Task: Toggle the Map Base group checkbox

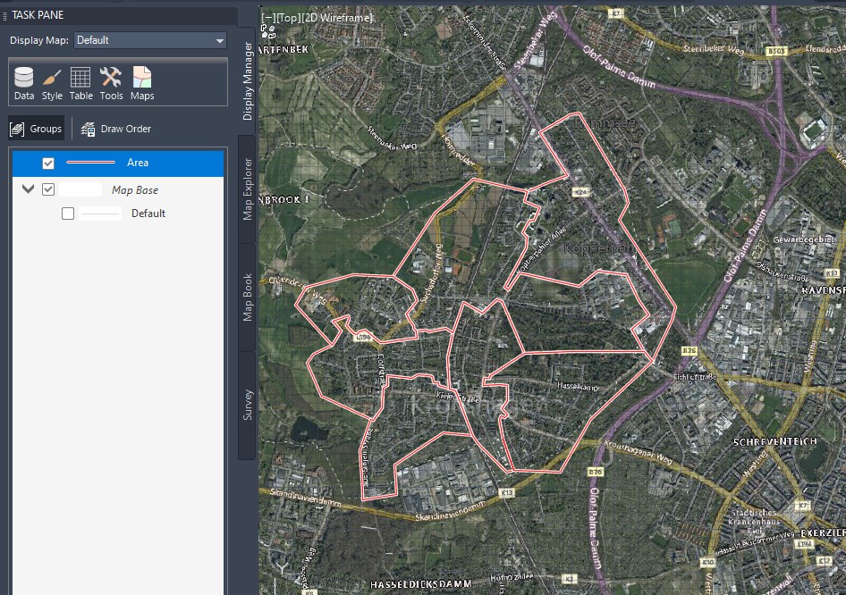Action: pos(49,189)
